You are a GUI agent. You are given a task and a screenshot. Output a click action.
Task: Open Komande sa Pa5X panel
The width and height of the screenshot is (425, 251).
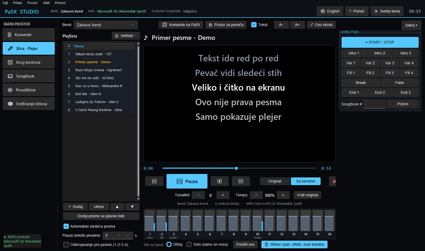[x=181, y=25]
